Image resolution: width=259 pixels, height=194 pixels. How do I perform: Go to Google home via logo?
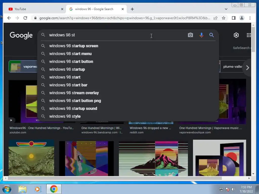pyautogui.click(x=21, y=35)
